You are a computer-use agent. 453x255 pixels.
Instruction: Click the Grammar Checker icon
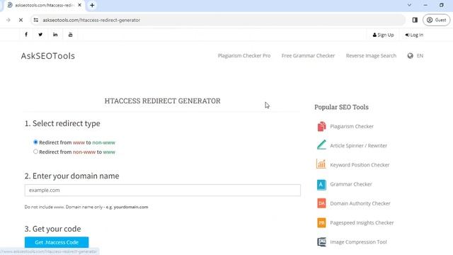coord(321,184)
